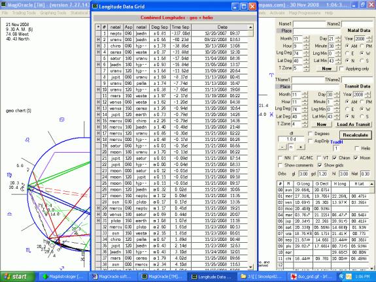Click the Natal Data Place button
This screenshot has width=376, height=282.
tap(284, 31)
